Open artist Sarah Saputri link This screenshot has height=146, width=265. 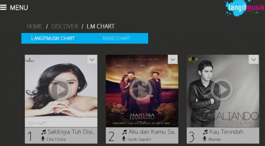(x=139, y=139)
